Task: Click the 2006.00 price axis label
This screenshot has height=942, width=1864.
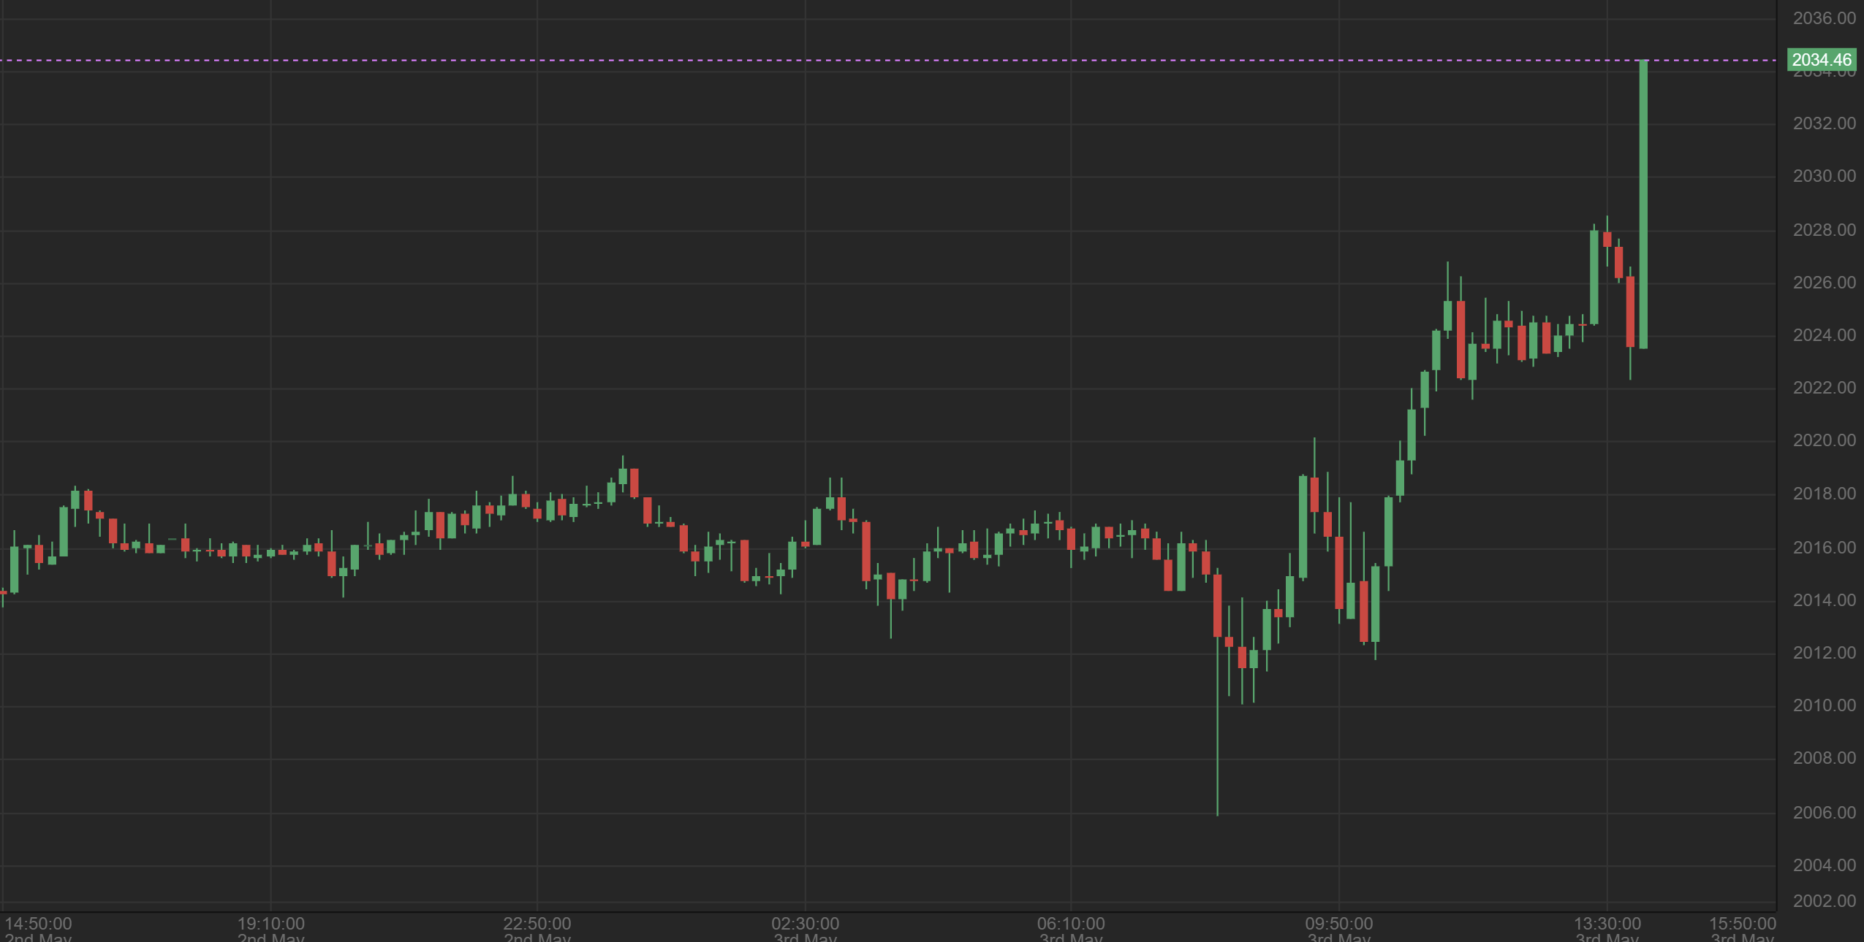Action: [1824, 813]
